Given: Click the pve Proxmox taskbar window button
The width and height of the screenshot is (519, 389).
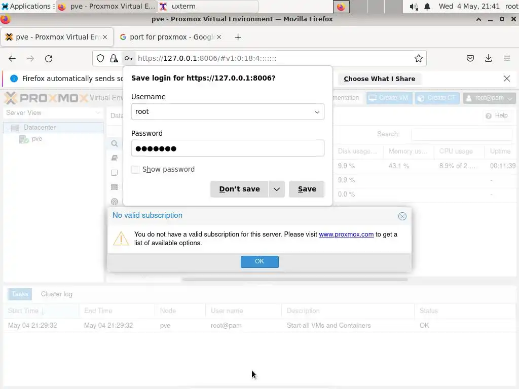Looking at the screenshot, I should point(106,6).
